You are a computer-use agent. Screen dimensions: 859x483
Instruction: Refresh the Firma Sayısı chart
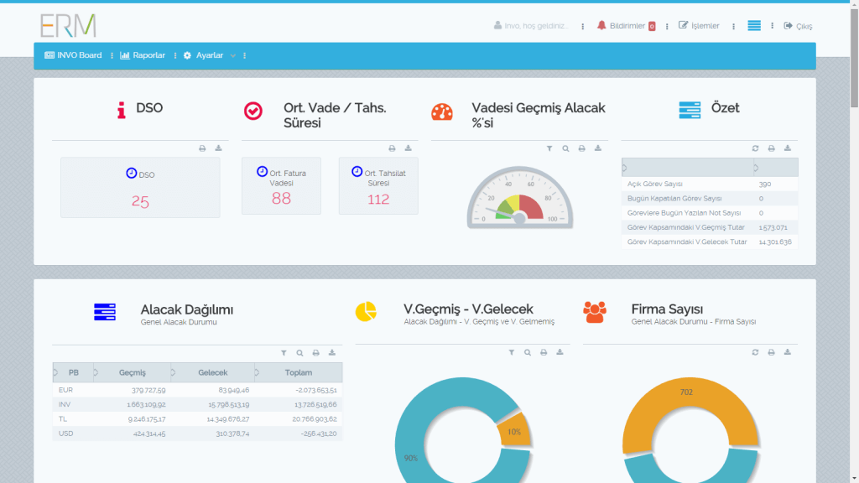pos(756,353)
